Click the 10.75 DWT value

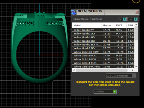tap(120, 52)
